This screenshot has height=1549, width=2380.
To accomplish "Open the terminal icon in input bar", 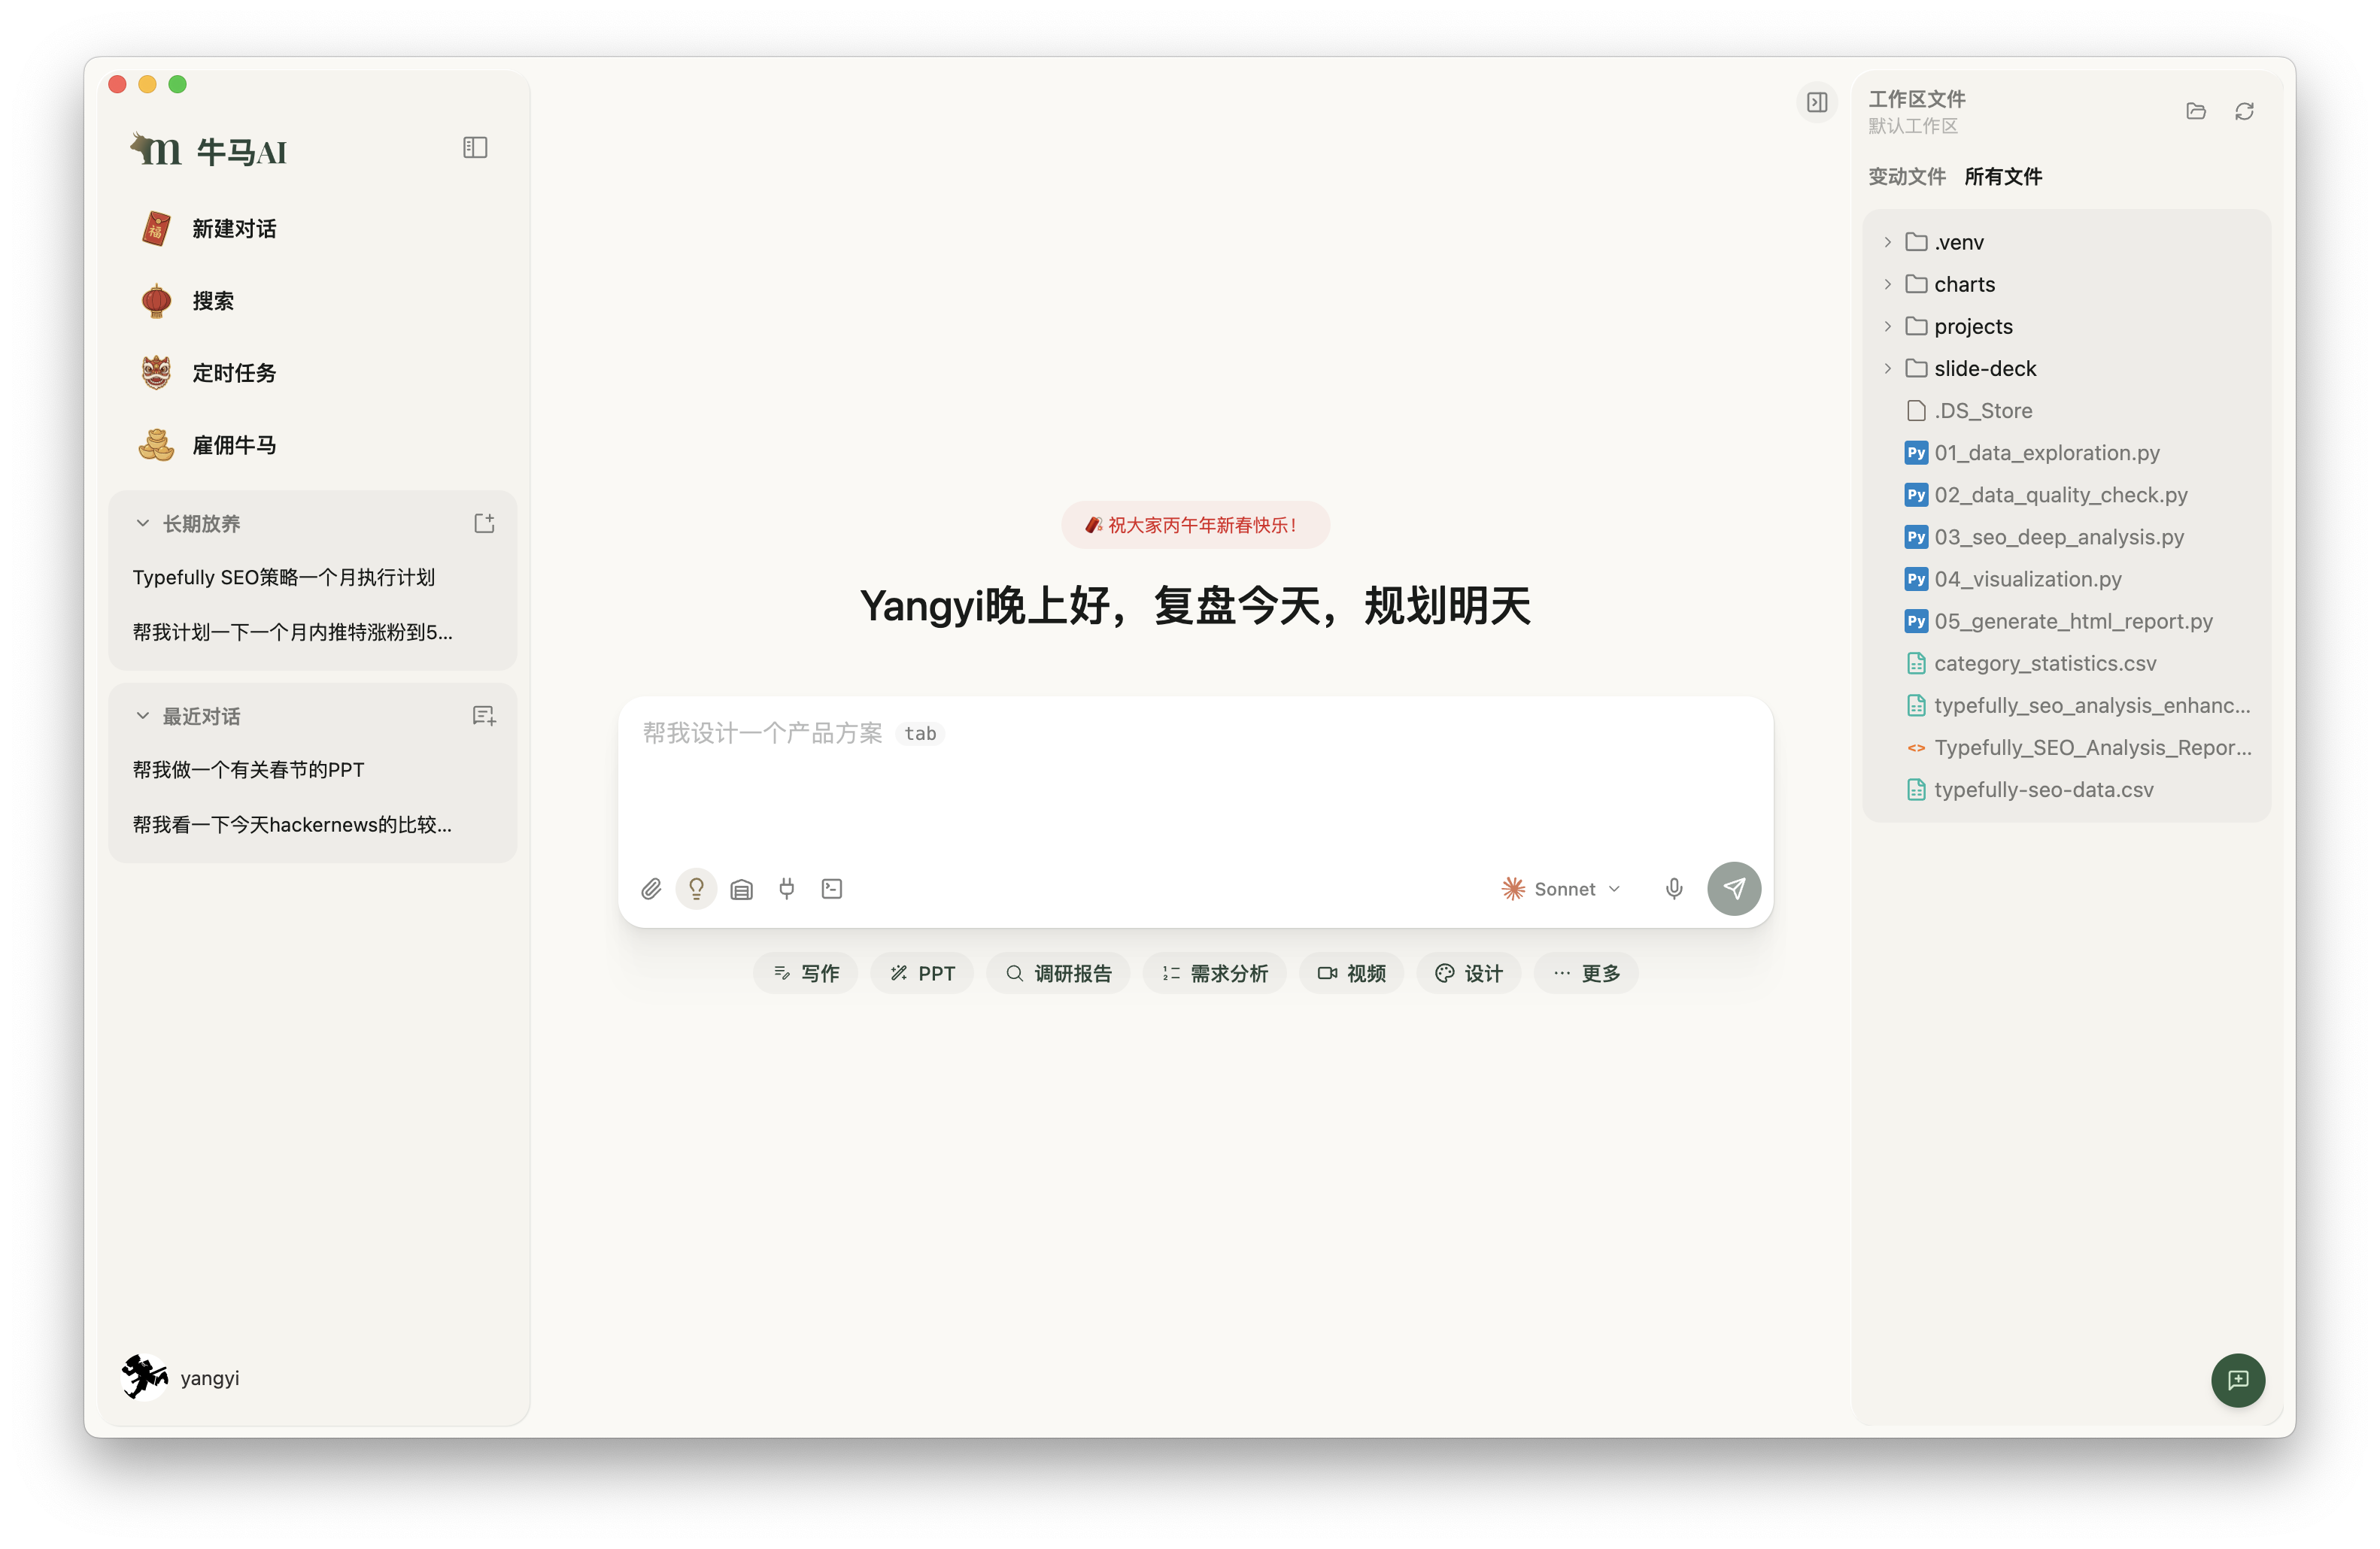I will point(832,889).
